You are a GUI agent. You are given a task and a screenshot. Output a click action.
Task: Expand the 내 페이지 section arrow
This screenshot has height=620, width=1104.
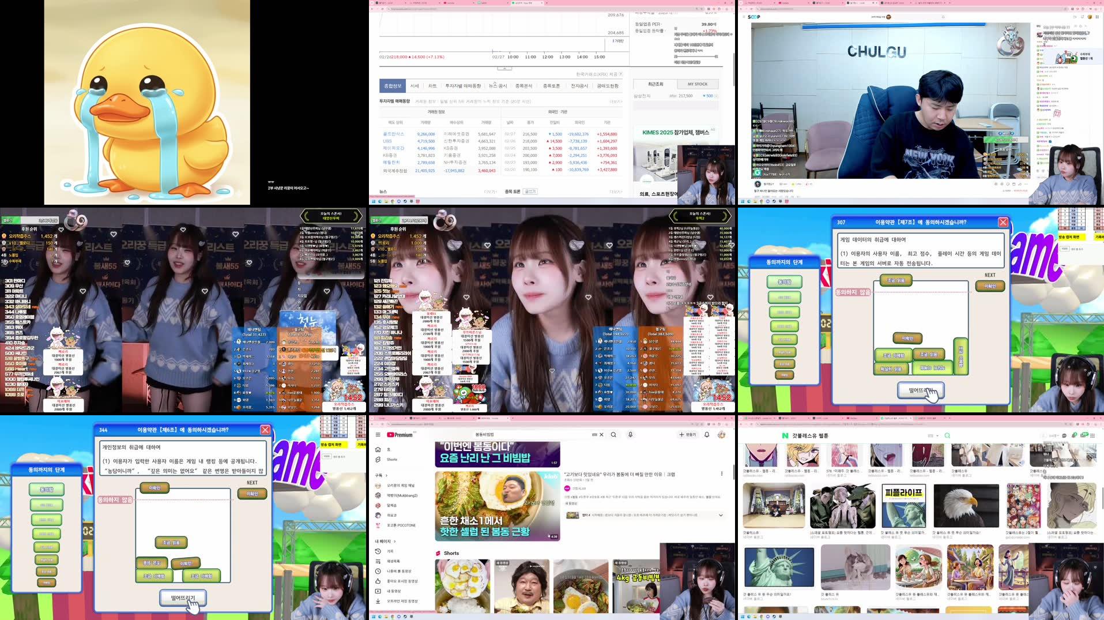pyautogui.click(x=395, y=542)
